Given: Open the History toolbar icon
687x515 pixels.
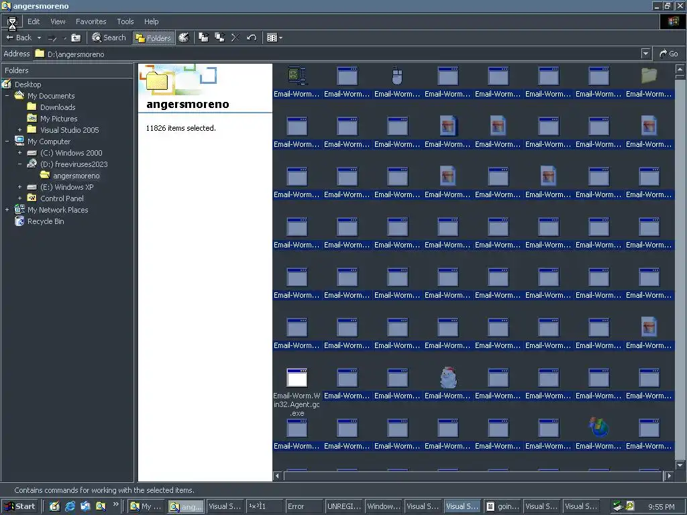Looking at the screenshot, I should pos(184,38).
